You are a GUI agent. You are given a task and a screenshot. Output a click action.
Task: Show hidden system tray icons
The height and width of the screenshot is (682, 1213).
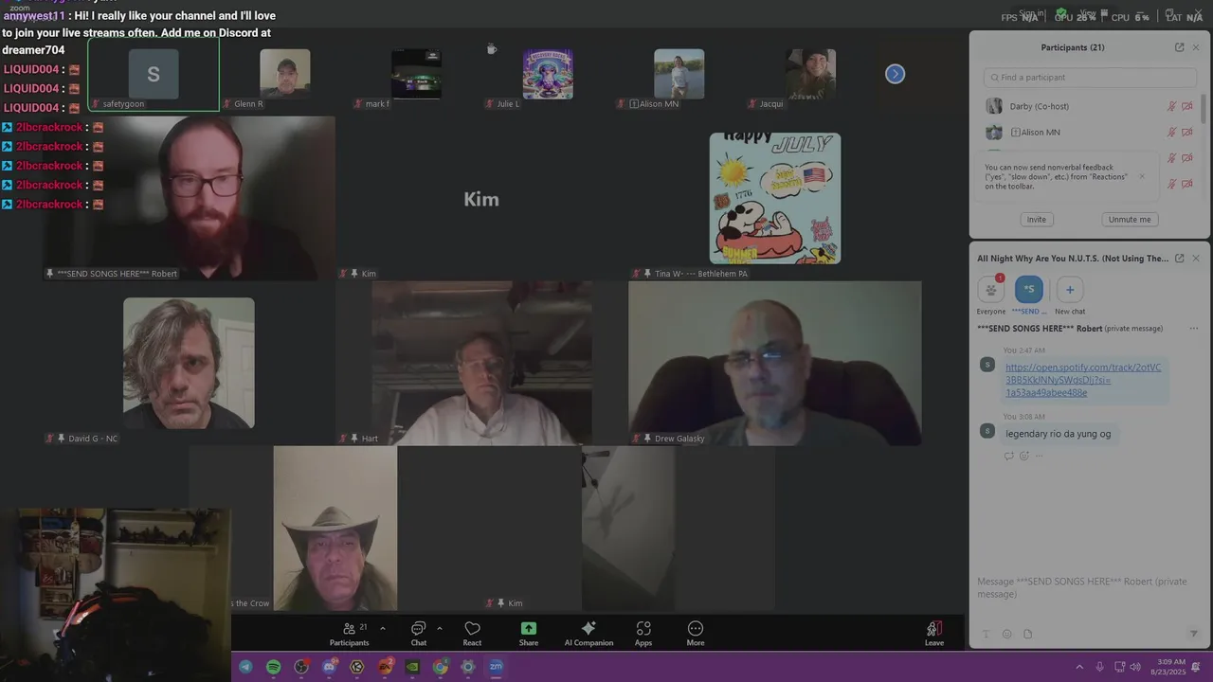point(1078,667)
